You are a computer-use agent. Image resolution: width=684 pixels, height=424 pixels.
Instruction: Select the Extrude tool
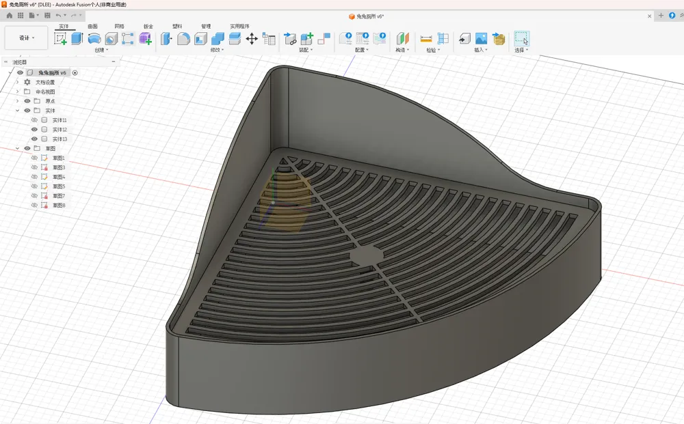point(77,39)
